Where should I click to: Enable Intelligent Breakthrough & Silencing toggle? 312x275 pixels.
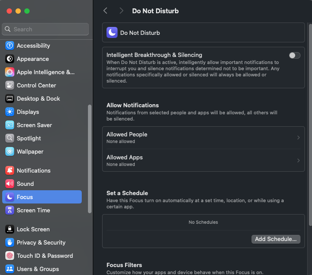click(x=294, y=56)
